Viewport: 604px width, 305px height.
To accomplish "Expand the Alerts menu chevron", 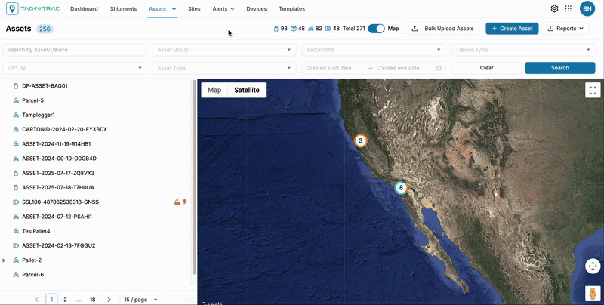I will point(233,9).
